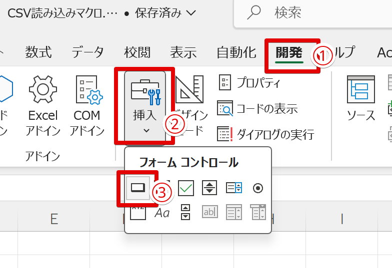
Task: Select column I header
Action: click(x=342, y=219)
